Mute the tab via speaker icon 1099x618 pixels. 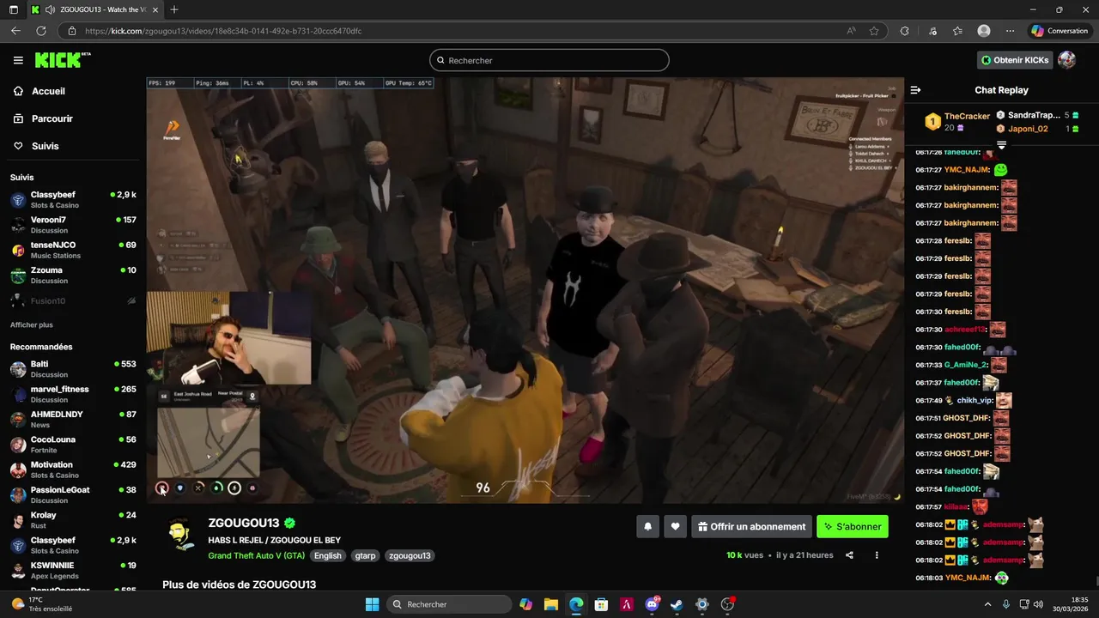tap(50, 9)
